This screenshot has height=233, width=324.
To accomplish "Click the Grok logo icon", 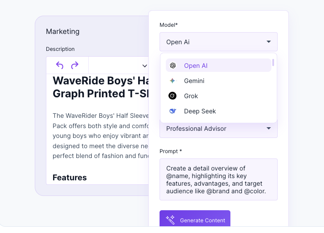I will (172, 96).
